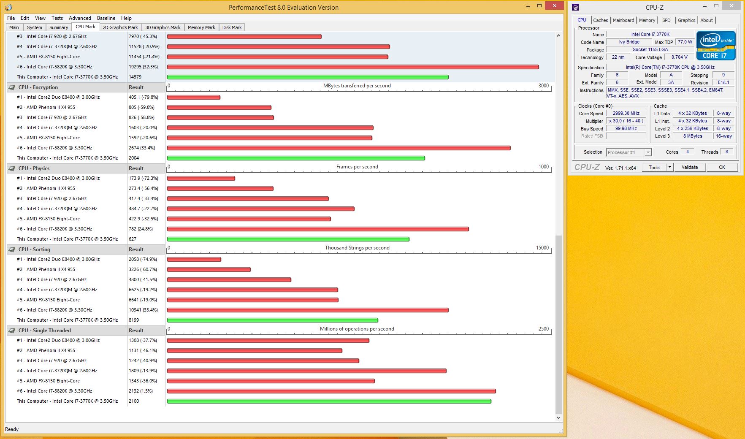Viewport: 745px width, 439px height.
Task: Click the OK button in CPU-Z
Action: pyautogui.click(x=722, y=168)
